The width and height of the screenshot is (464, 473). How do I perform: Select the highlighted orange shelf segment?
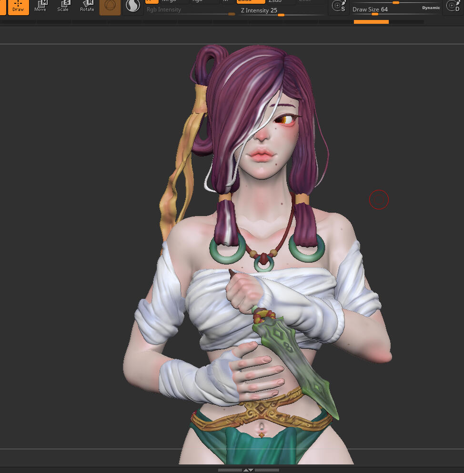coord(371,22)
